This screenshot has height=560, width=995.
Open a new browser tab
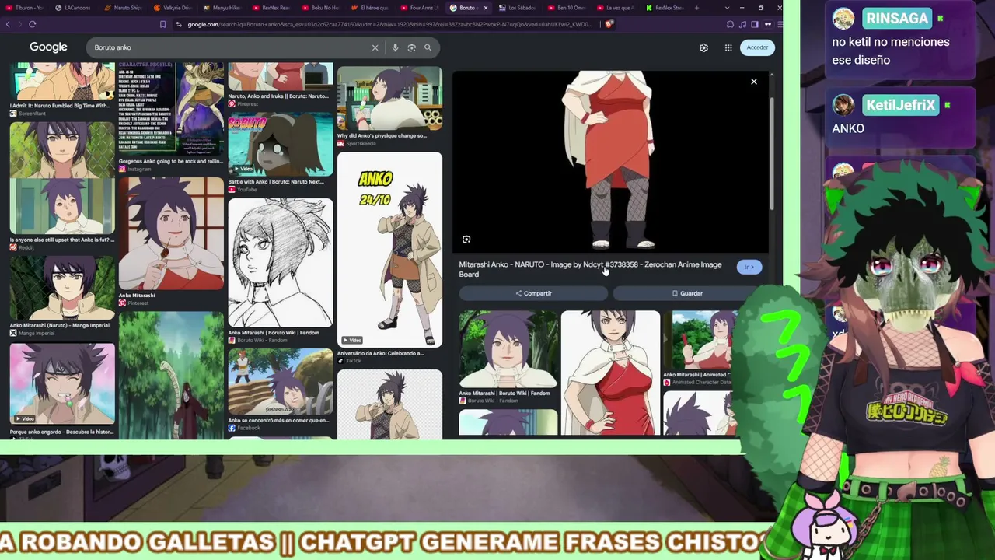(696, 8)
